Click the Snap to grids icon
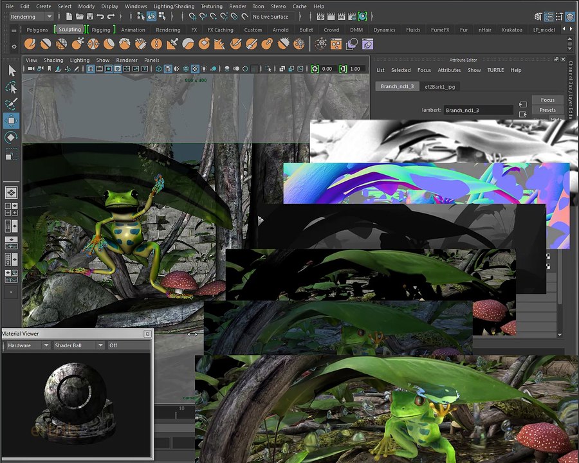The width and height of the screenshot is (579, 463). pos(193,16)
